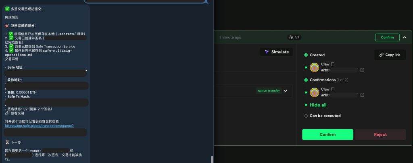Click the large green Confirm button
This screenshot has height=163, width=413.
tap(327, 134)
